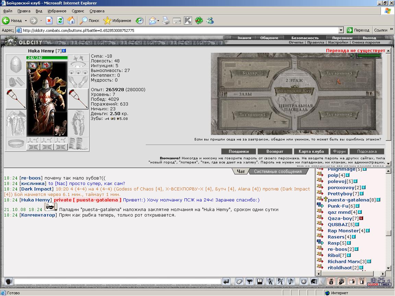Click the smiley face icon in chat toolbar

[303, 281]
